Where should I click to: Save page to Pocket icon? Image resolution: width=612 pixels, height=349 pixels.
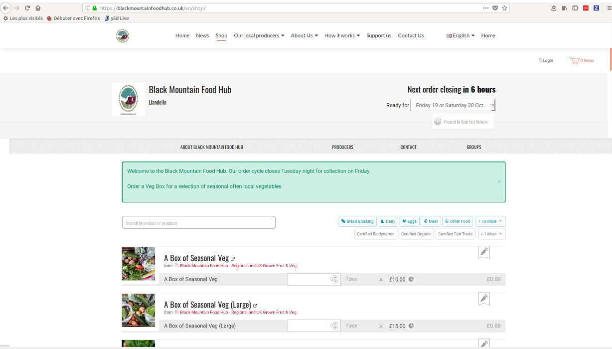[495, 8]
